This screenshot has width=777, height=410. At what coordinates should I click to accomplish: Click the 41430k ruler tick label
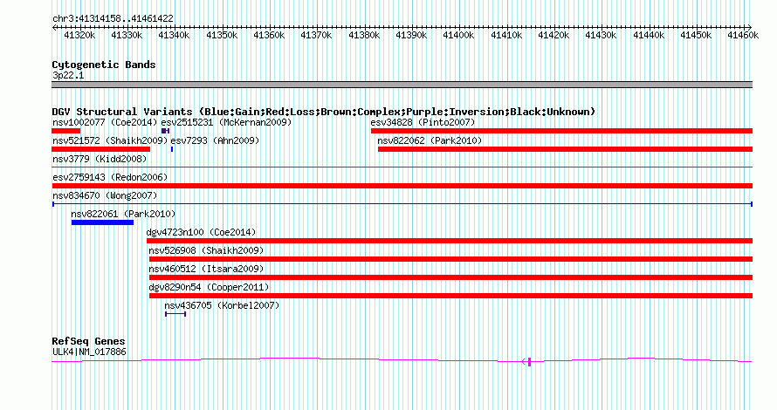pyautogui.click(x=601, y=35)
